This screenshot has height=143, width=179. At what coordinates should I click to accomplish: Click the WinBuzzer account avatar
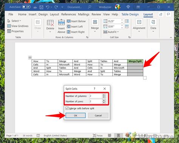(x=117, y=7)
